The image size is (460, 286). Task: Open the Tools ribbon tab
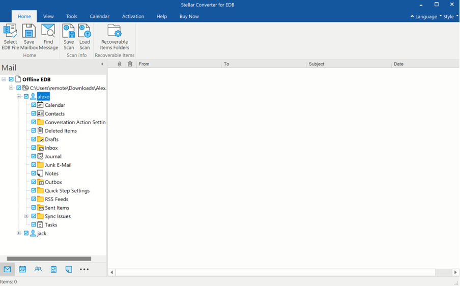72,16
